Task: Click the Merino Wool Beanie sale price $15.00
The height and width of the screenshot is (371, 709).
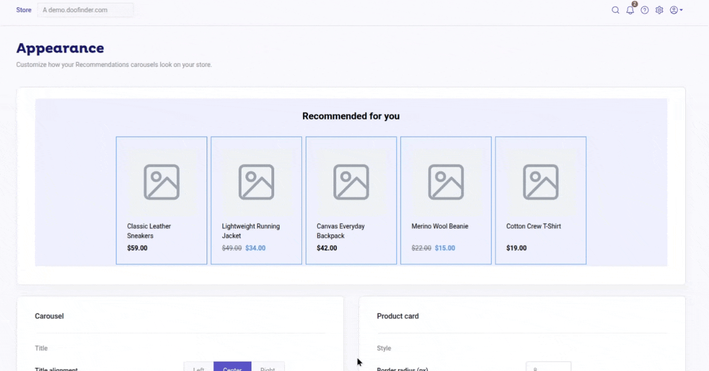Action: [445, 248]
